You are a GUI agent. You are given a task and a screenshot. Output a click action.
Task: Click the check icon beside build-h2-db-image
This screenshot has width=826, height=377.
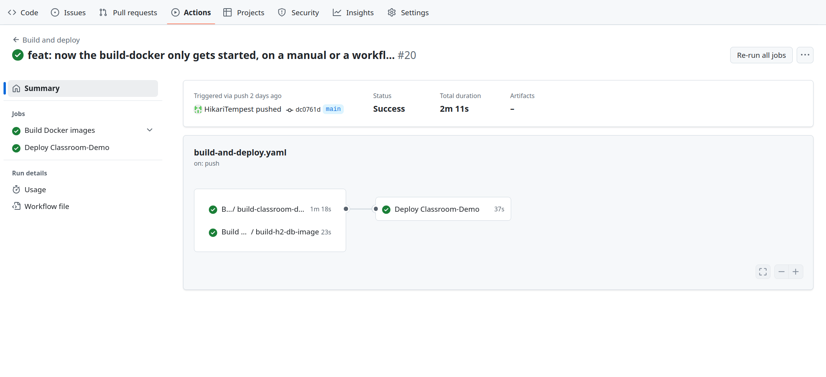[x=213, y=232]
